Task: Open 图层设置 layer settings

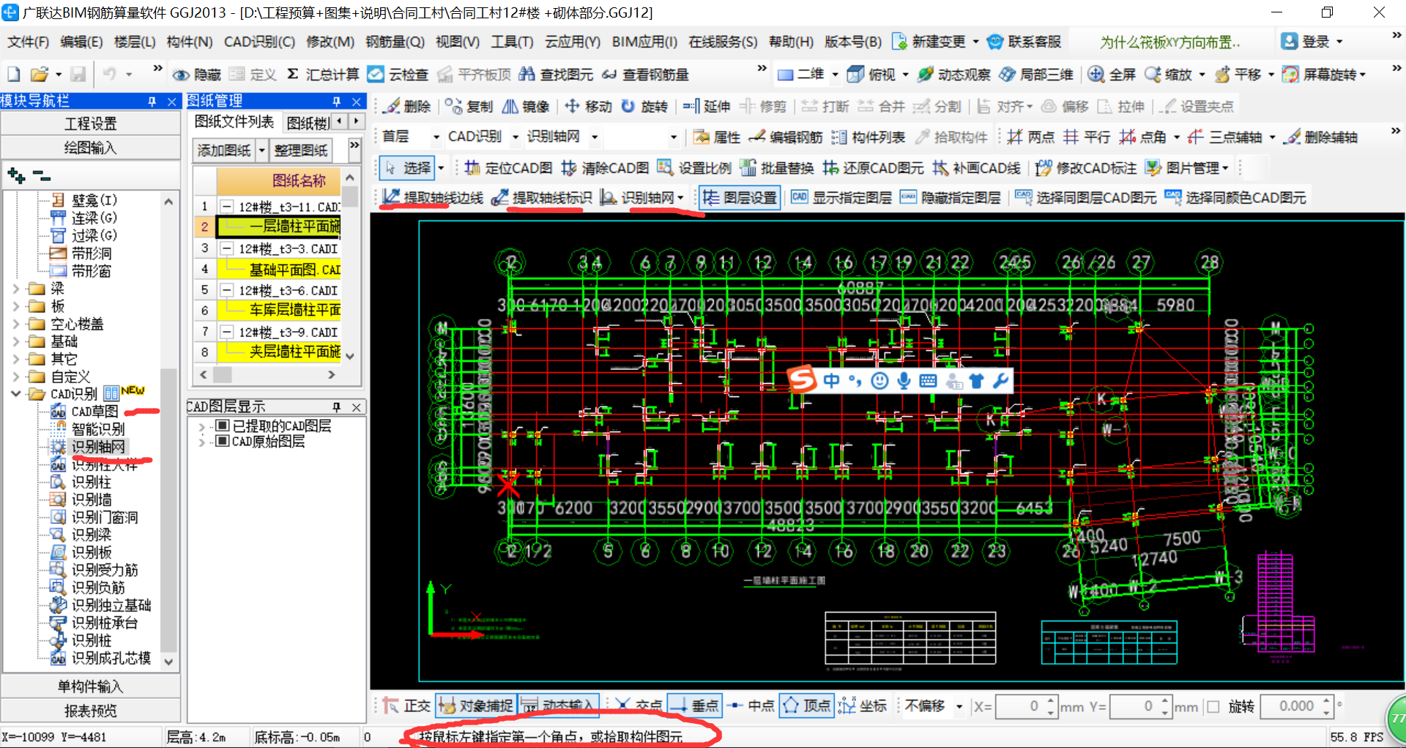Action: click(x=740, y=198)
